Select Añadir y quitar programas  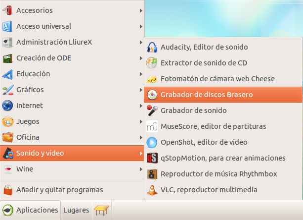(59, 190)
